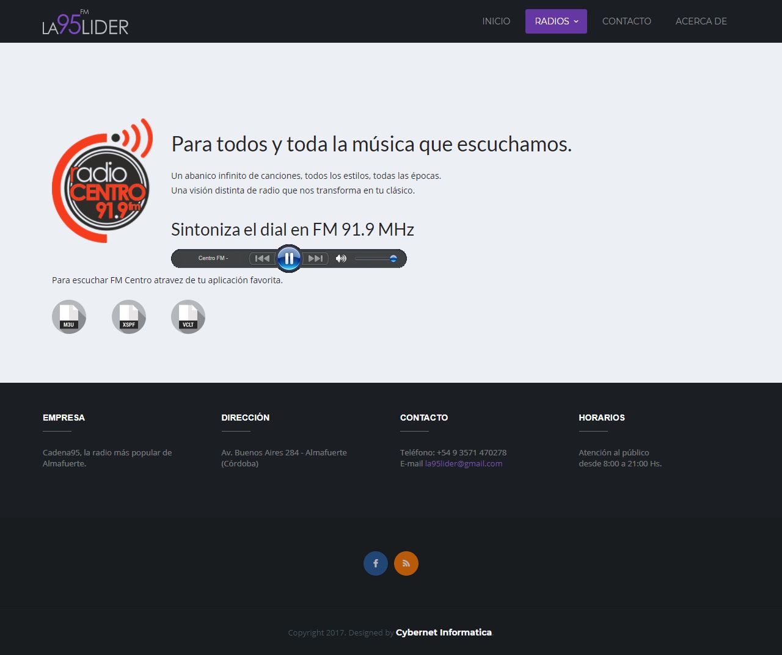Click the 'Copyright 2017. Designed by' text
782x655 pixels.
tap(341, 632)
